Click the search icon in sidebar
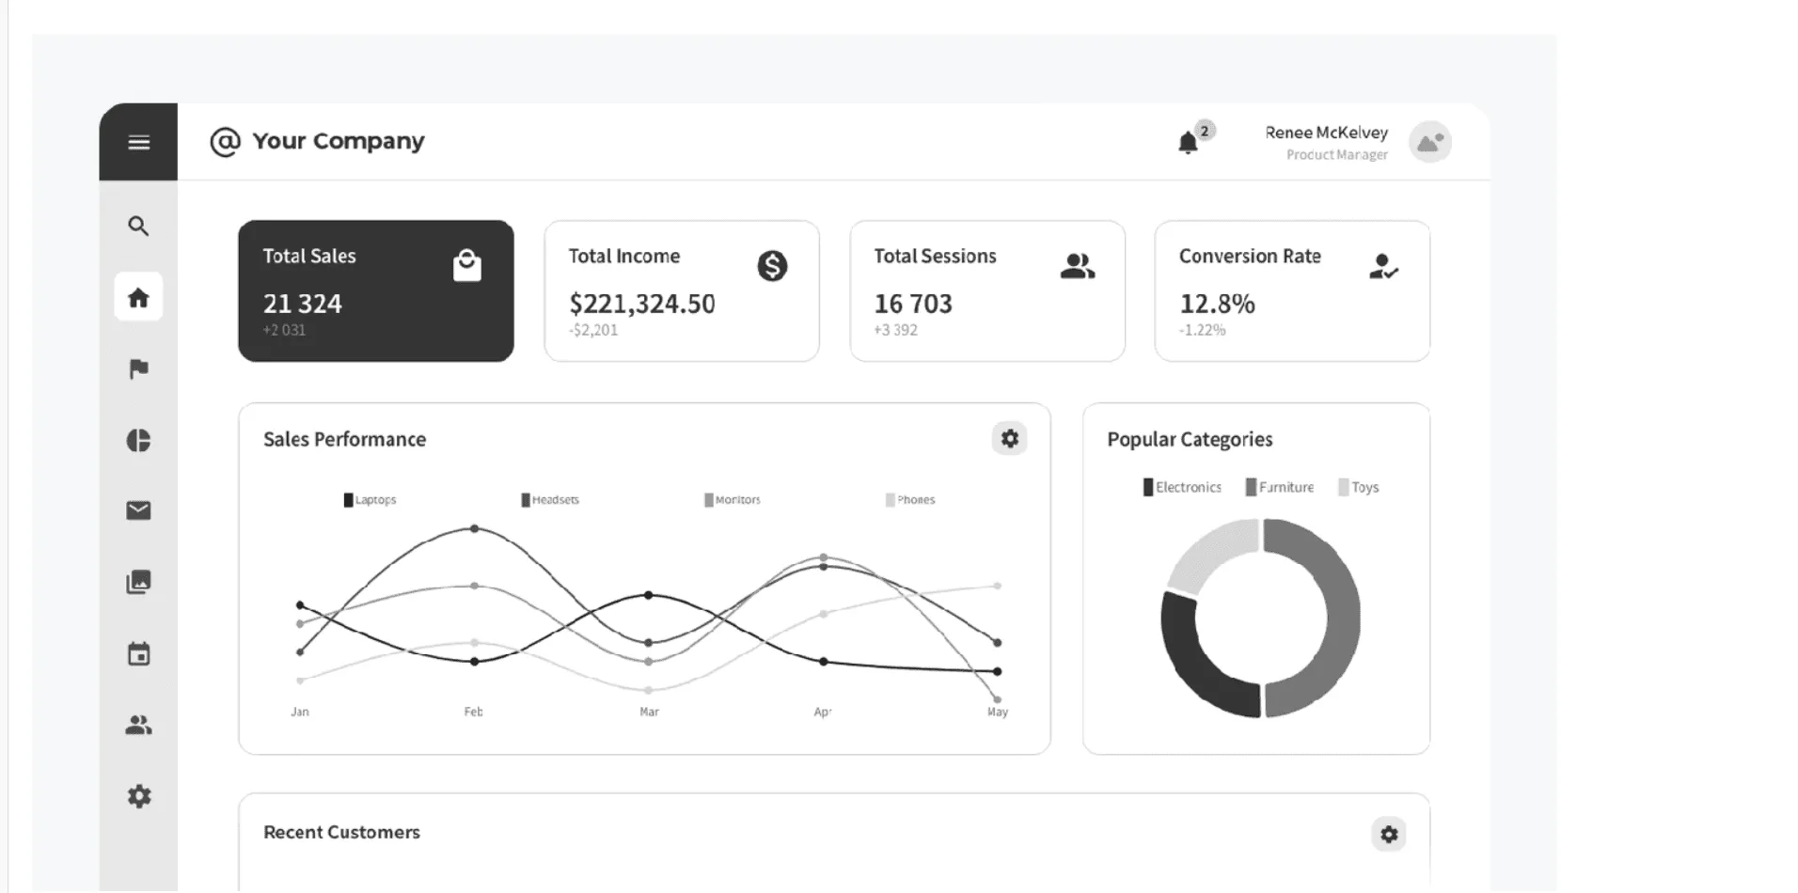Screen dimensions: 1798x893 138,227
